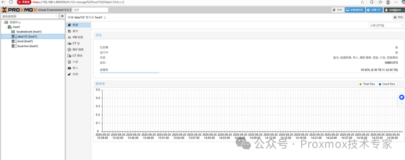
Task: Reload the page with the refresh icon
Action: pyautogui.click(x=11, y=2)
